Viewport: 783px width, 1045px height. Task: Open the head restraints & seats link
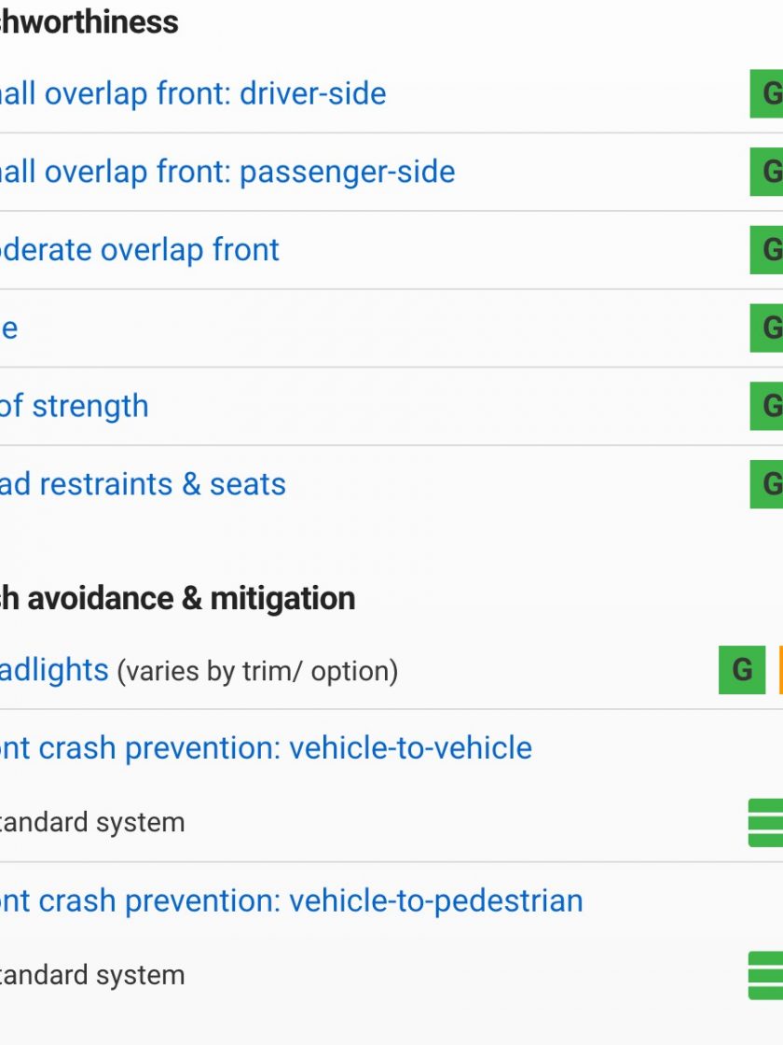[x=143, y=484]
